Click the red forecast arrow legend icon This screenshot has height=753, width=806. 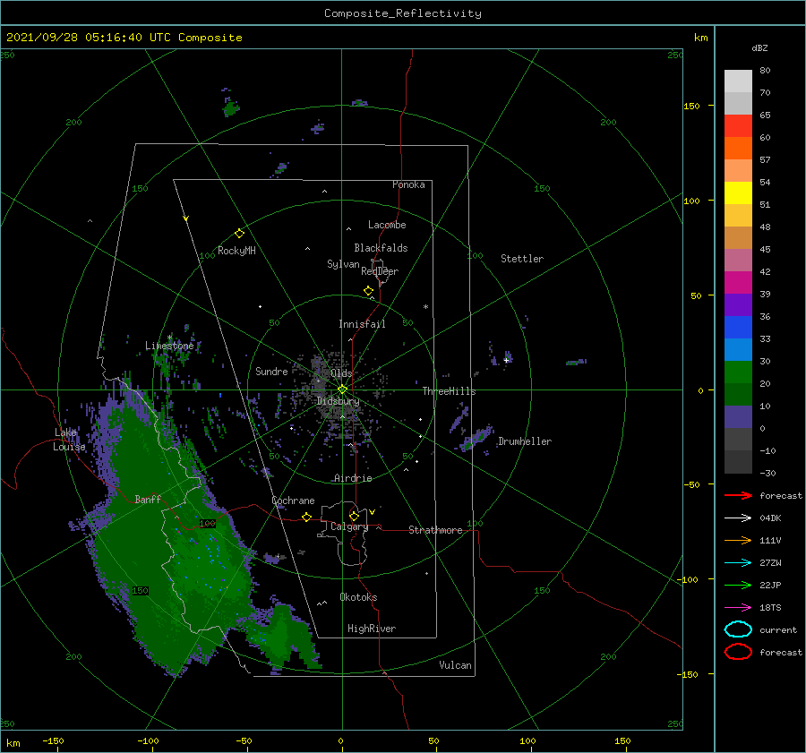[738, 495]
